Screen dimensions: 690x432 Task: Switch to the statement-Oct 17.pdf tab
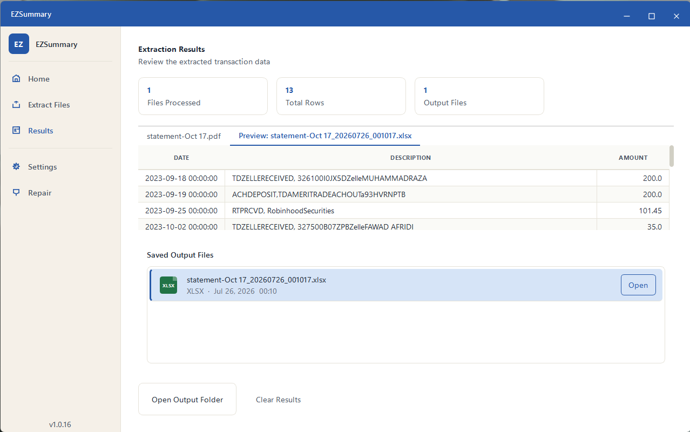point(184,136)
